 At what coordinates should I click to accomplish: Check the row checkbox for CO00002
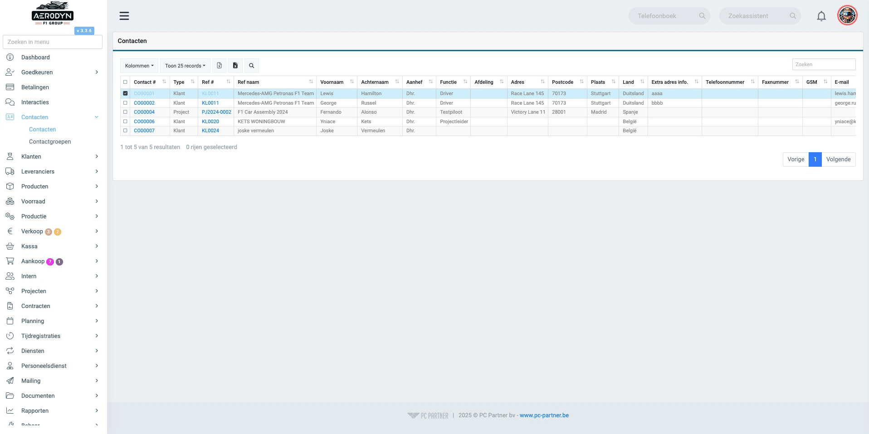pyautogui.click(x=125, y=103)
